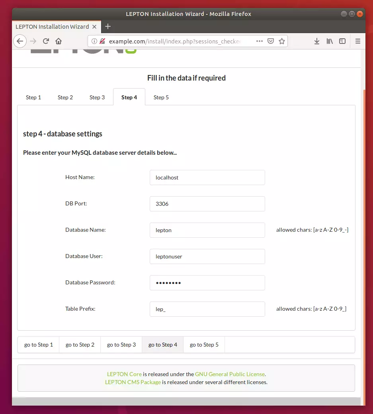The width and height of the screenshot is (373, 414).
Task: Click the insecure connection padlock icon
Action: (103, 41)
